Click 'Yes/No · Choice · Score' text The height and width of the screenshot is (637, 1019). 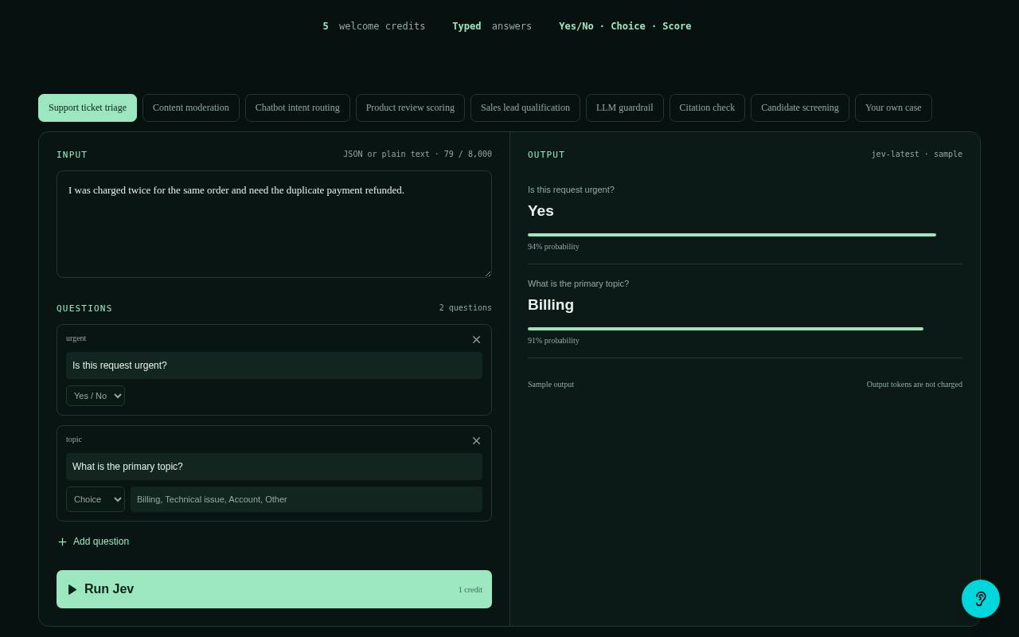625,26
